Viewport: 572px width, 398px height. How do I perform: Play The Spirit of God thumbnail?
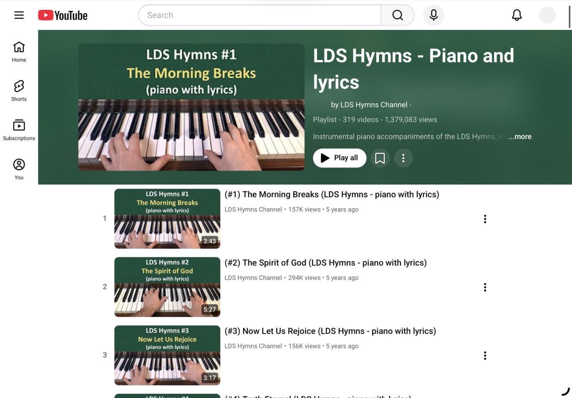[167, 287]
